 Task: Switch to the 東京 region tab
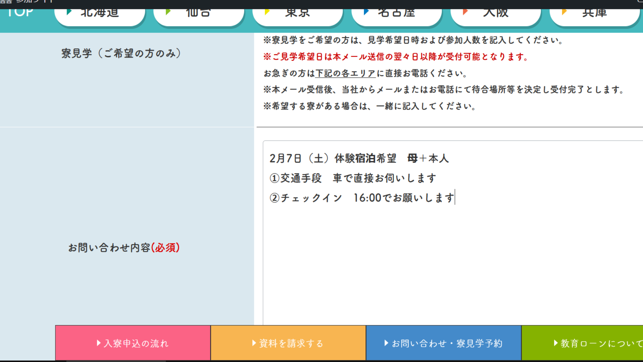[298, 15]
